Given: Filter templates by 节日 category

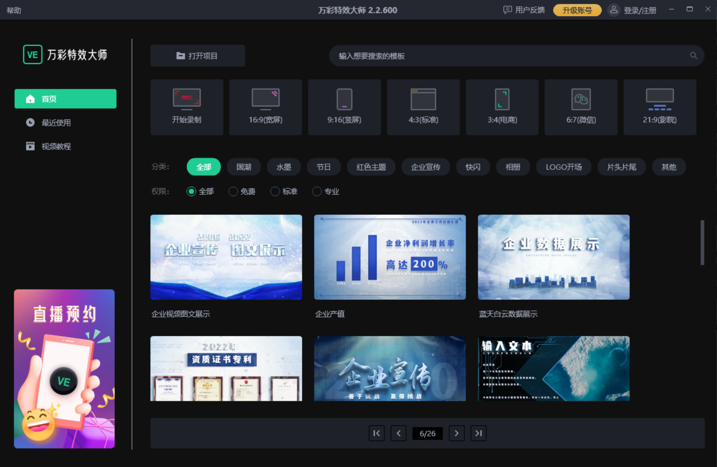Looking at the screenshot, I should coord(324,167).
